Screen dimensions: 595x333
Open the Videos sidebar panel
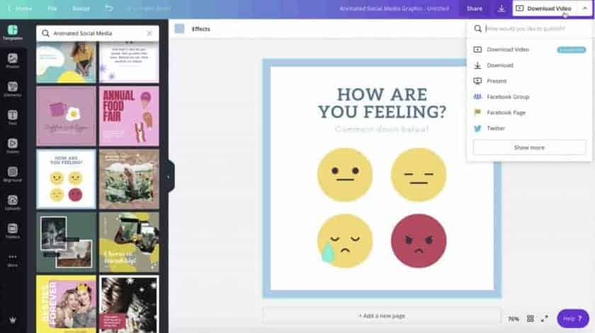point(13,146)
